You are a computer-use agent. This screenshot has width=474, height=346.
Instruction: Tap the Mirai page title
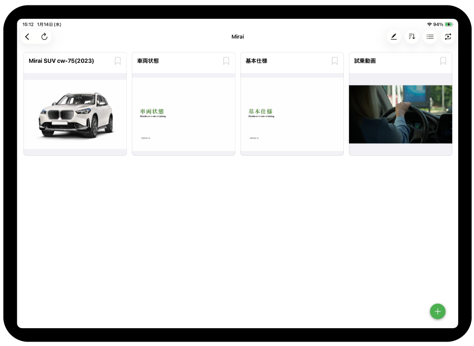pyautogui.click(x=237, y=37)
